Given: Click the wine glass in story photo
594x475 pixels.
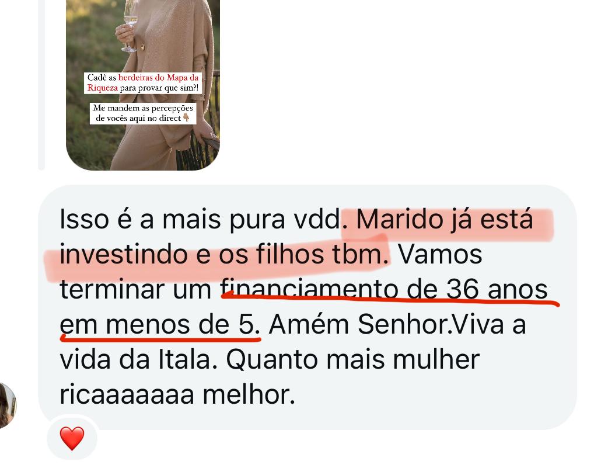Looking at the screenshot, I should click(x=131, y=26).
